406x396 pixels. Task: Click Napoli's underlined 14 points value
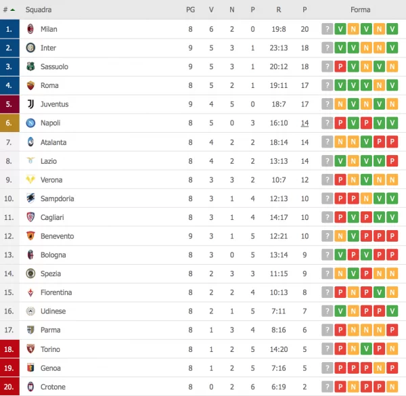[304, 123]
